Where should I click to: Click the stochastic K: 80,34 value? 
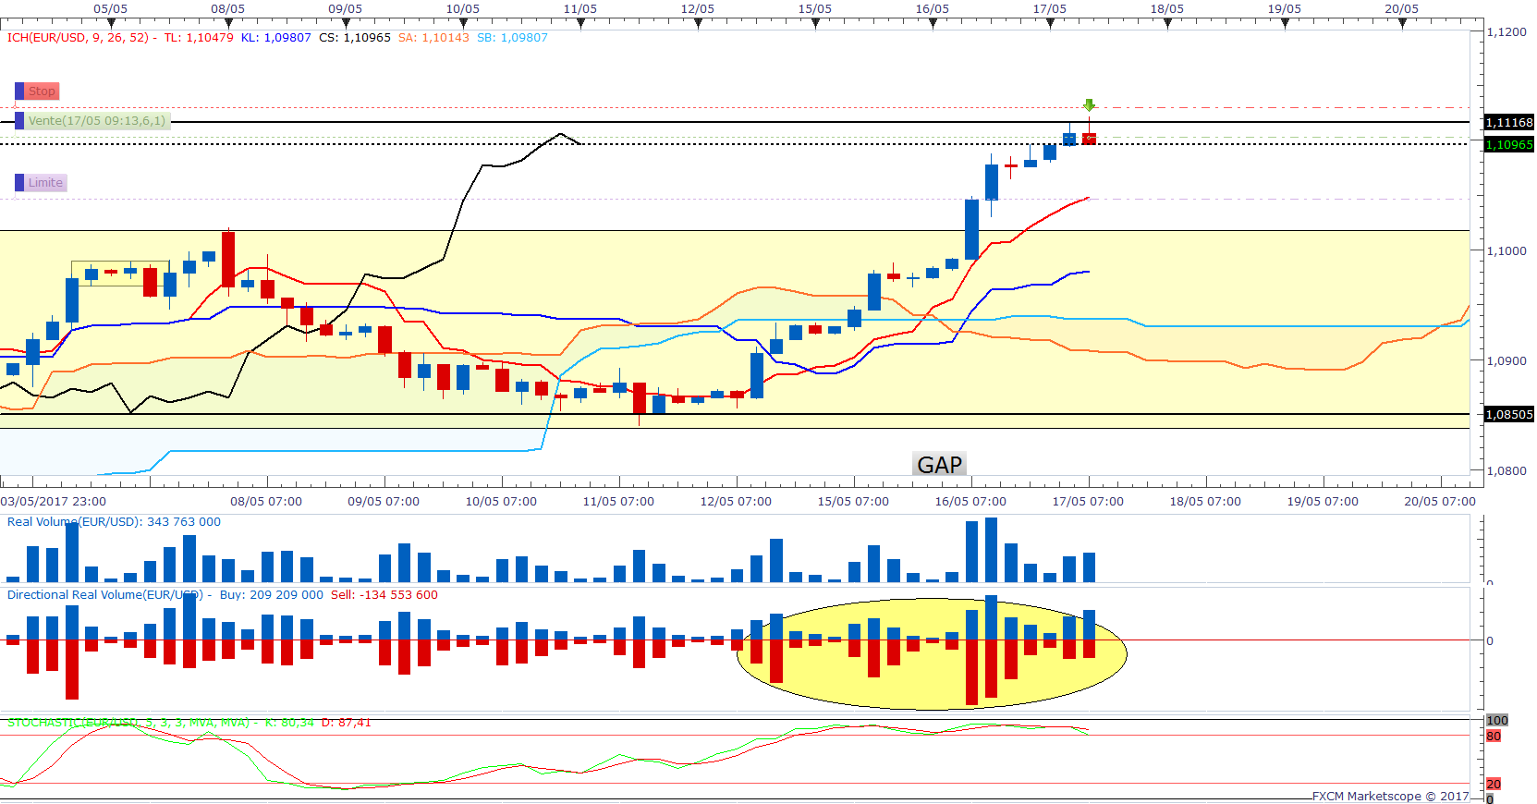click(x=289, y=723)
